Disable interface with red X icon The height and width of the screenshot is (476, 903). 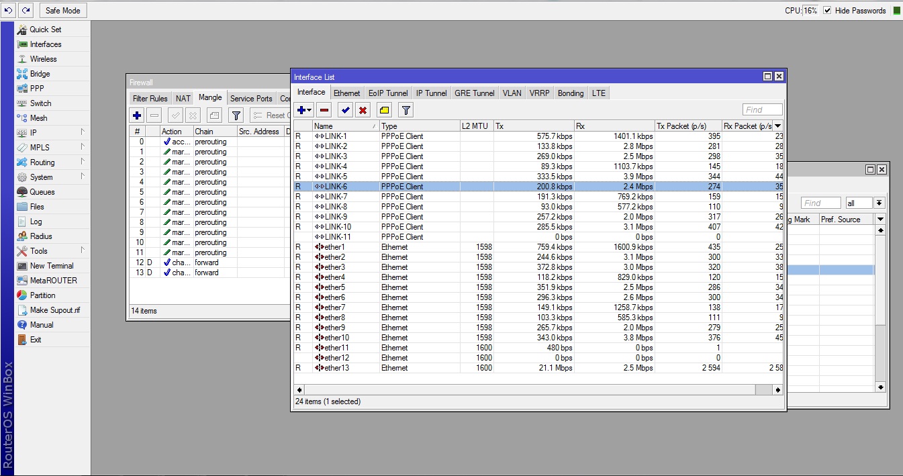pyautogui.click(x=363, y=110)
